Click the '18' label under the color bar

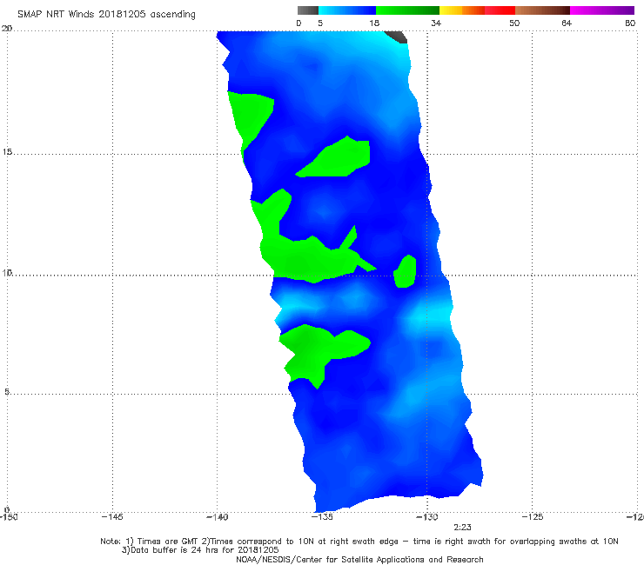coord(374,23)
